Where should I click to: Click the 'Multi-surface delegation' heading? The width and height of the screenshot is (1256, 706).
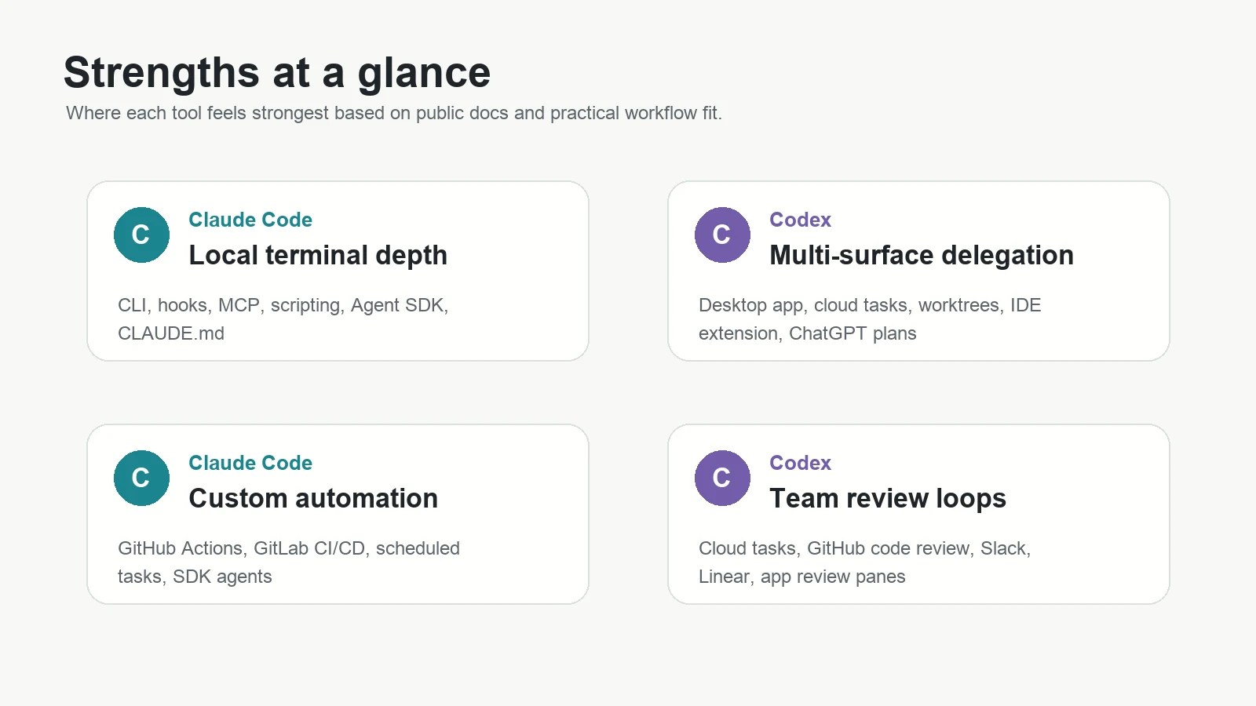coord(922,255)
